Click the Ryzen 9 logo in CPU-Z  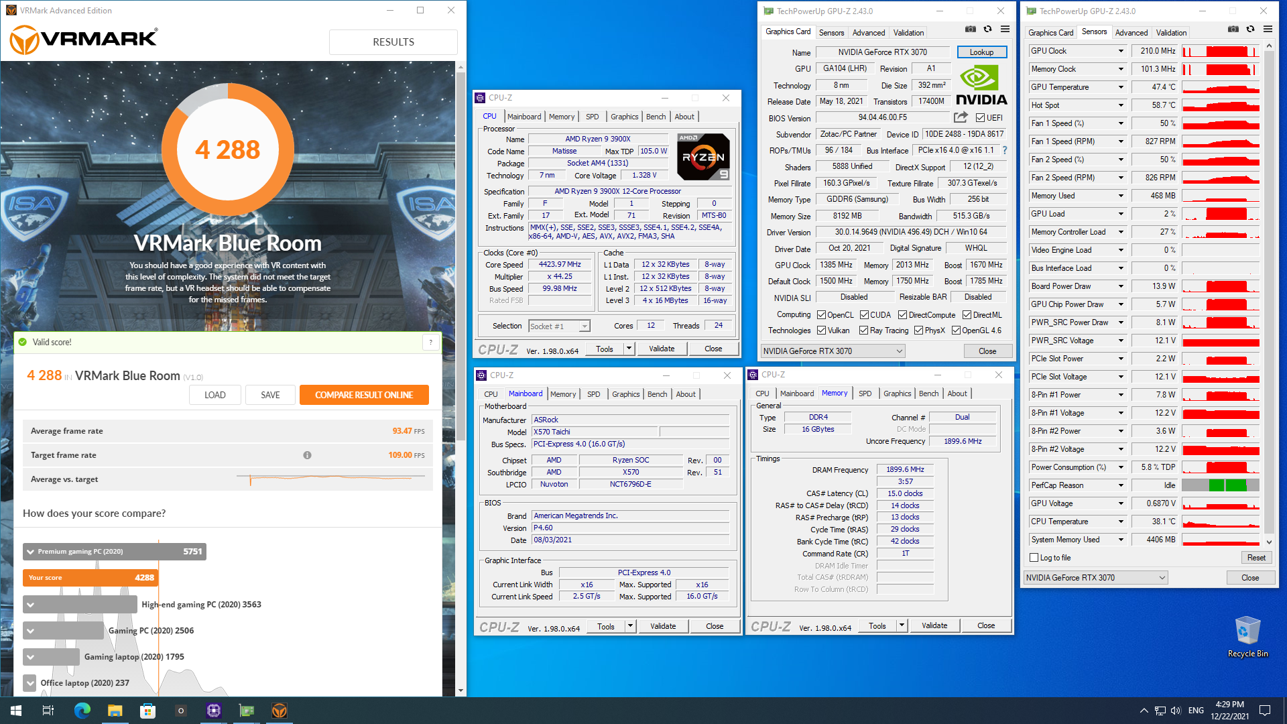point(703,157)
